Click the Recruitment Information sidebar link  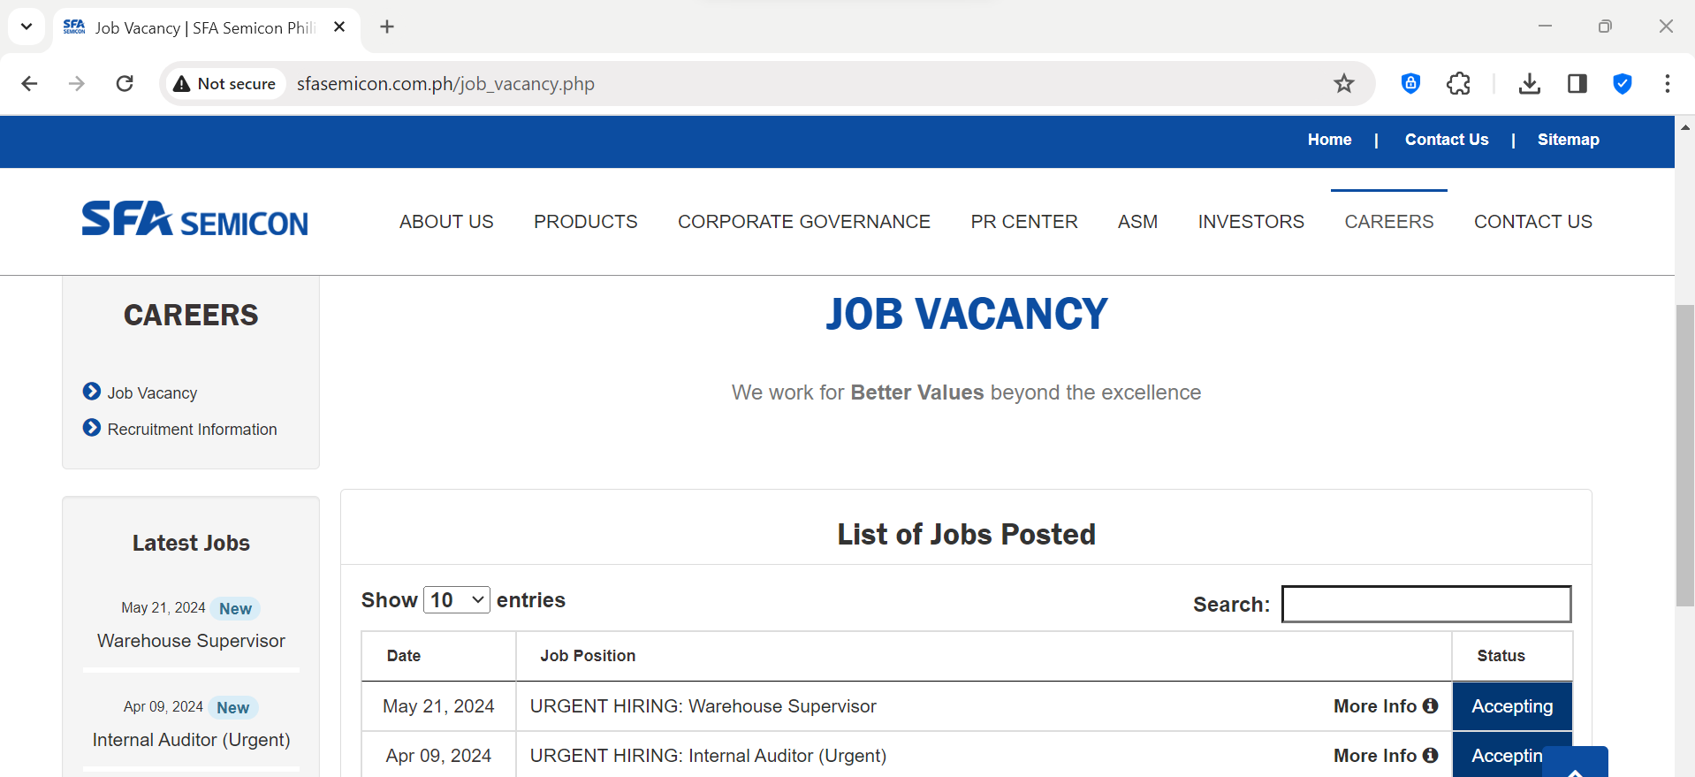(192, 430)
